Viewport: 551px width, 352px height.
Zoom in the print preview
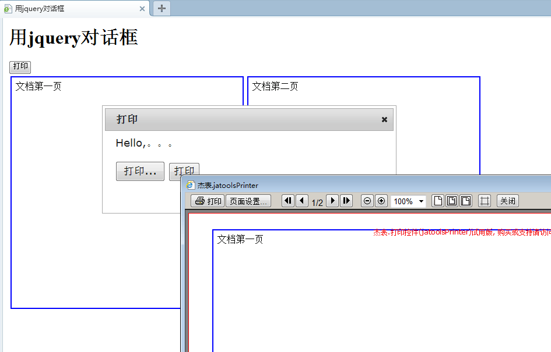pos(381,201)
